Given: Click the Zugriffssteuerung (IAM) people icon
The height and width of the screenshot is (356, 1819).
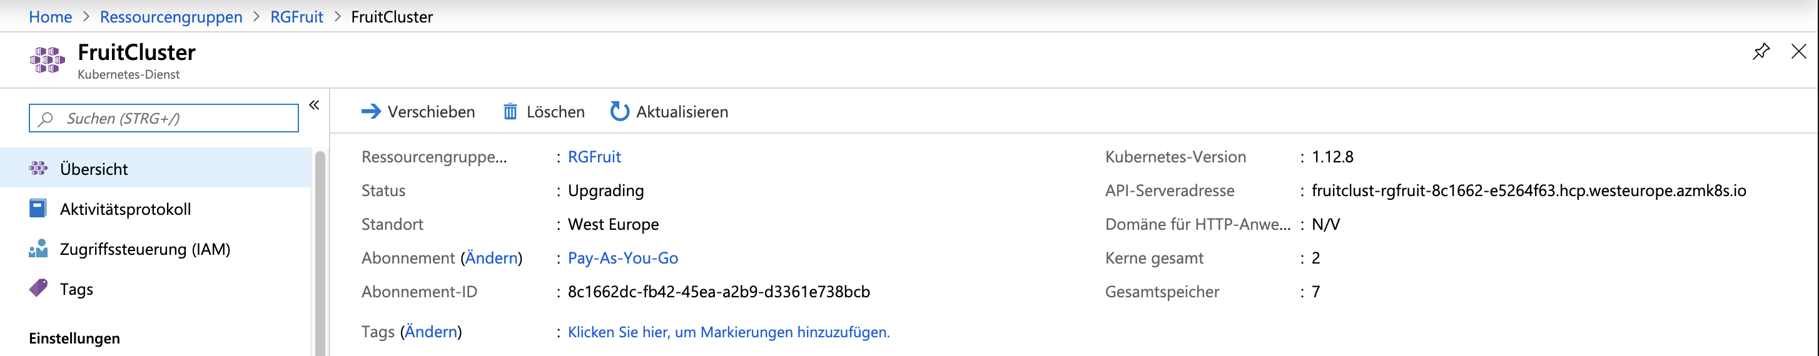Looking at the screenshot, I should [x=38, y=249].
